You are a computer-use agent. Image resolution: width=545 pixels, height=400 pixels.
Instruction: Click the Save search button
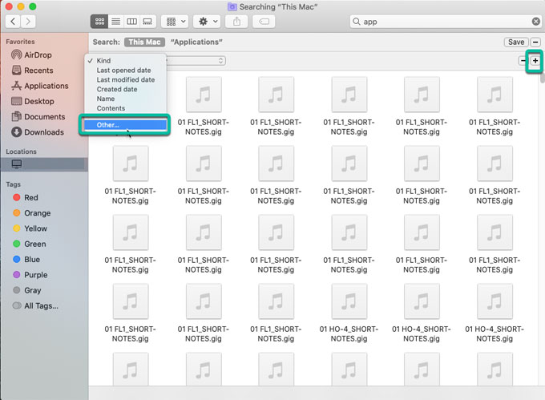pos(515,42)
